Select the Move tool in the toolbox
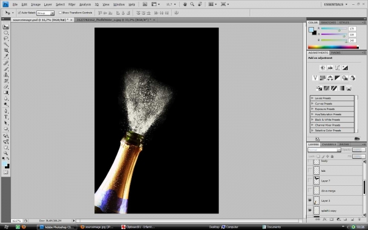 point(6,26)
